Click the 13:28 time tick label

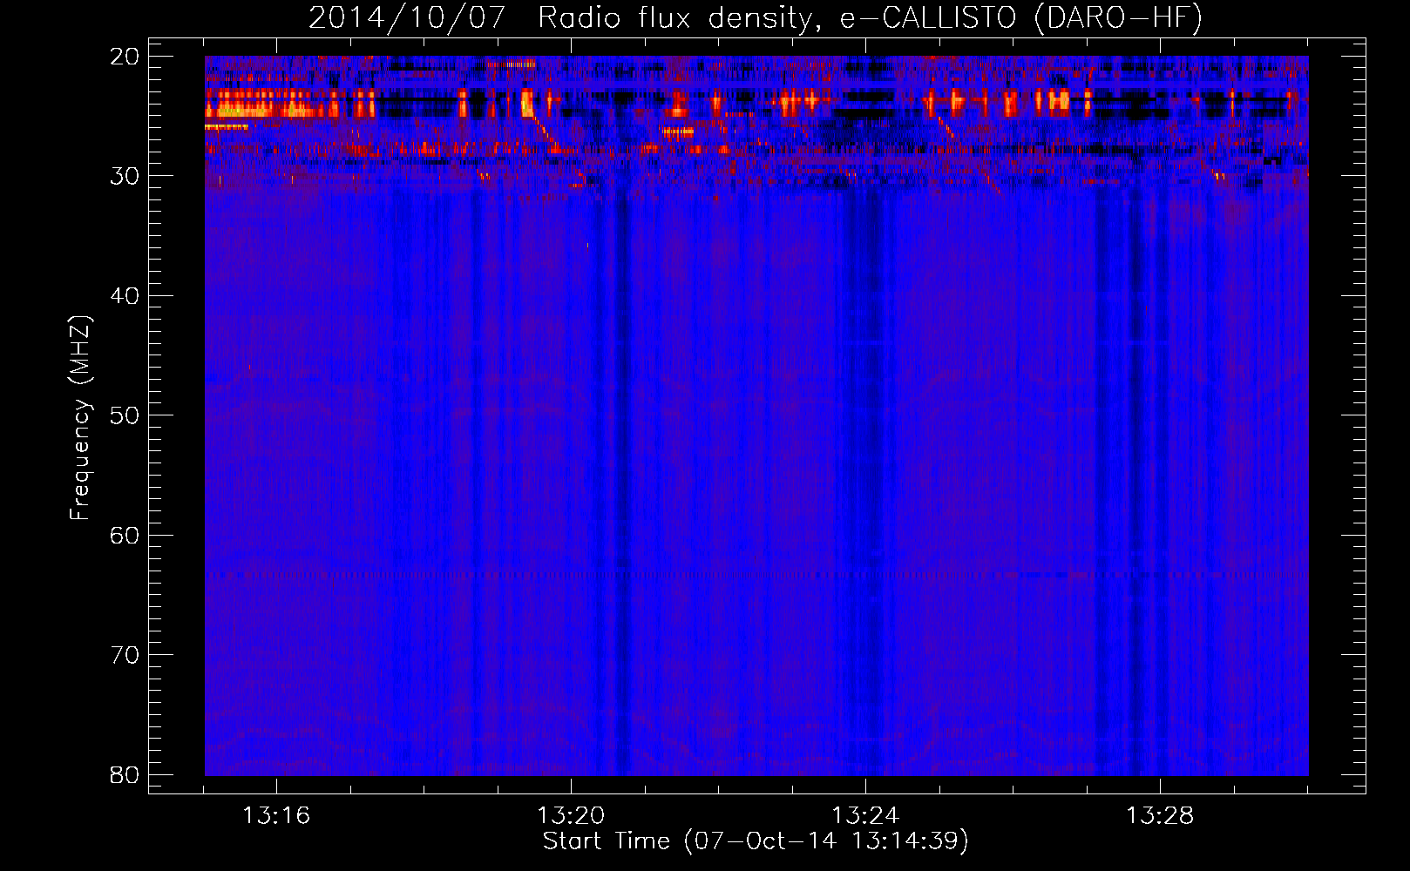(1160, 816)
